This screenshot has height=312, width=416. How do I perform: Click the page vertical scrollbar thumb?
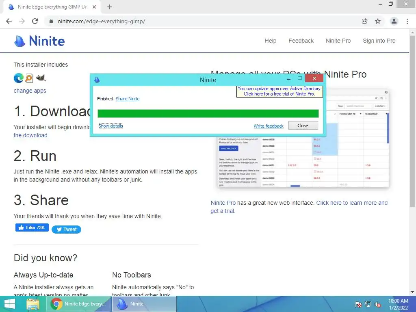click(412, 121)
